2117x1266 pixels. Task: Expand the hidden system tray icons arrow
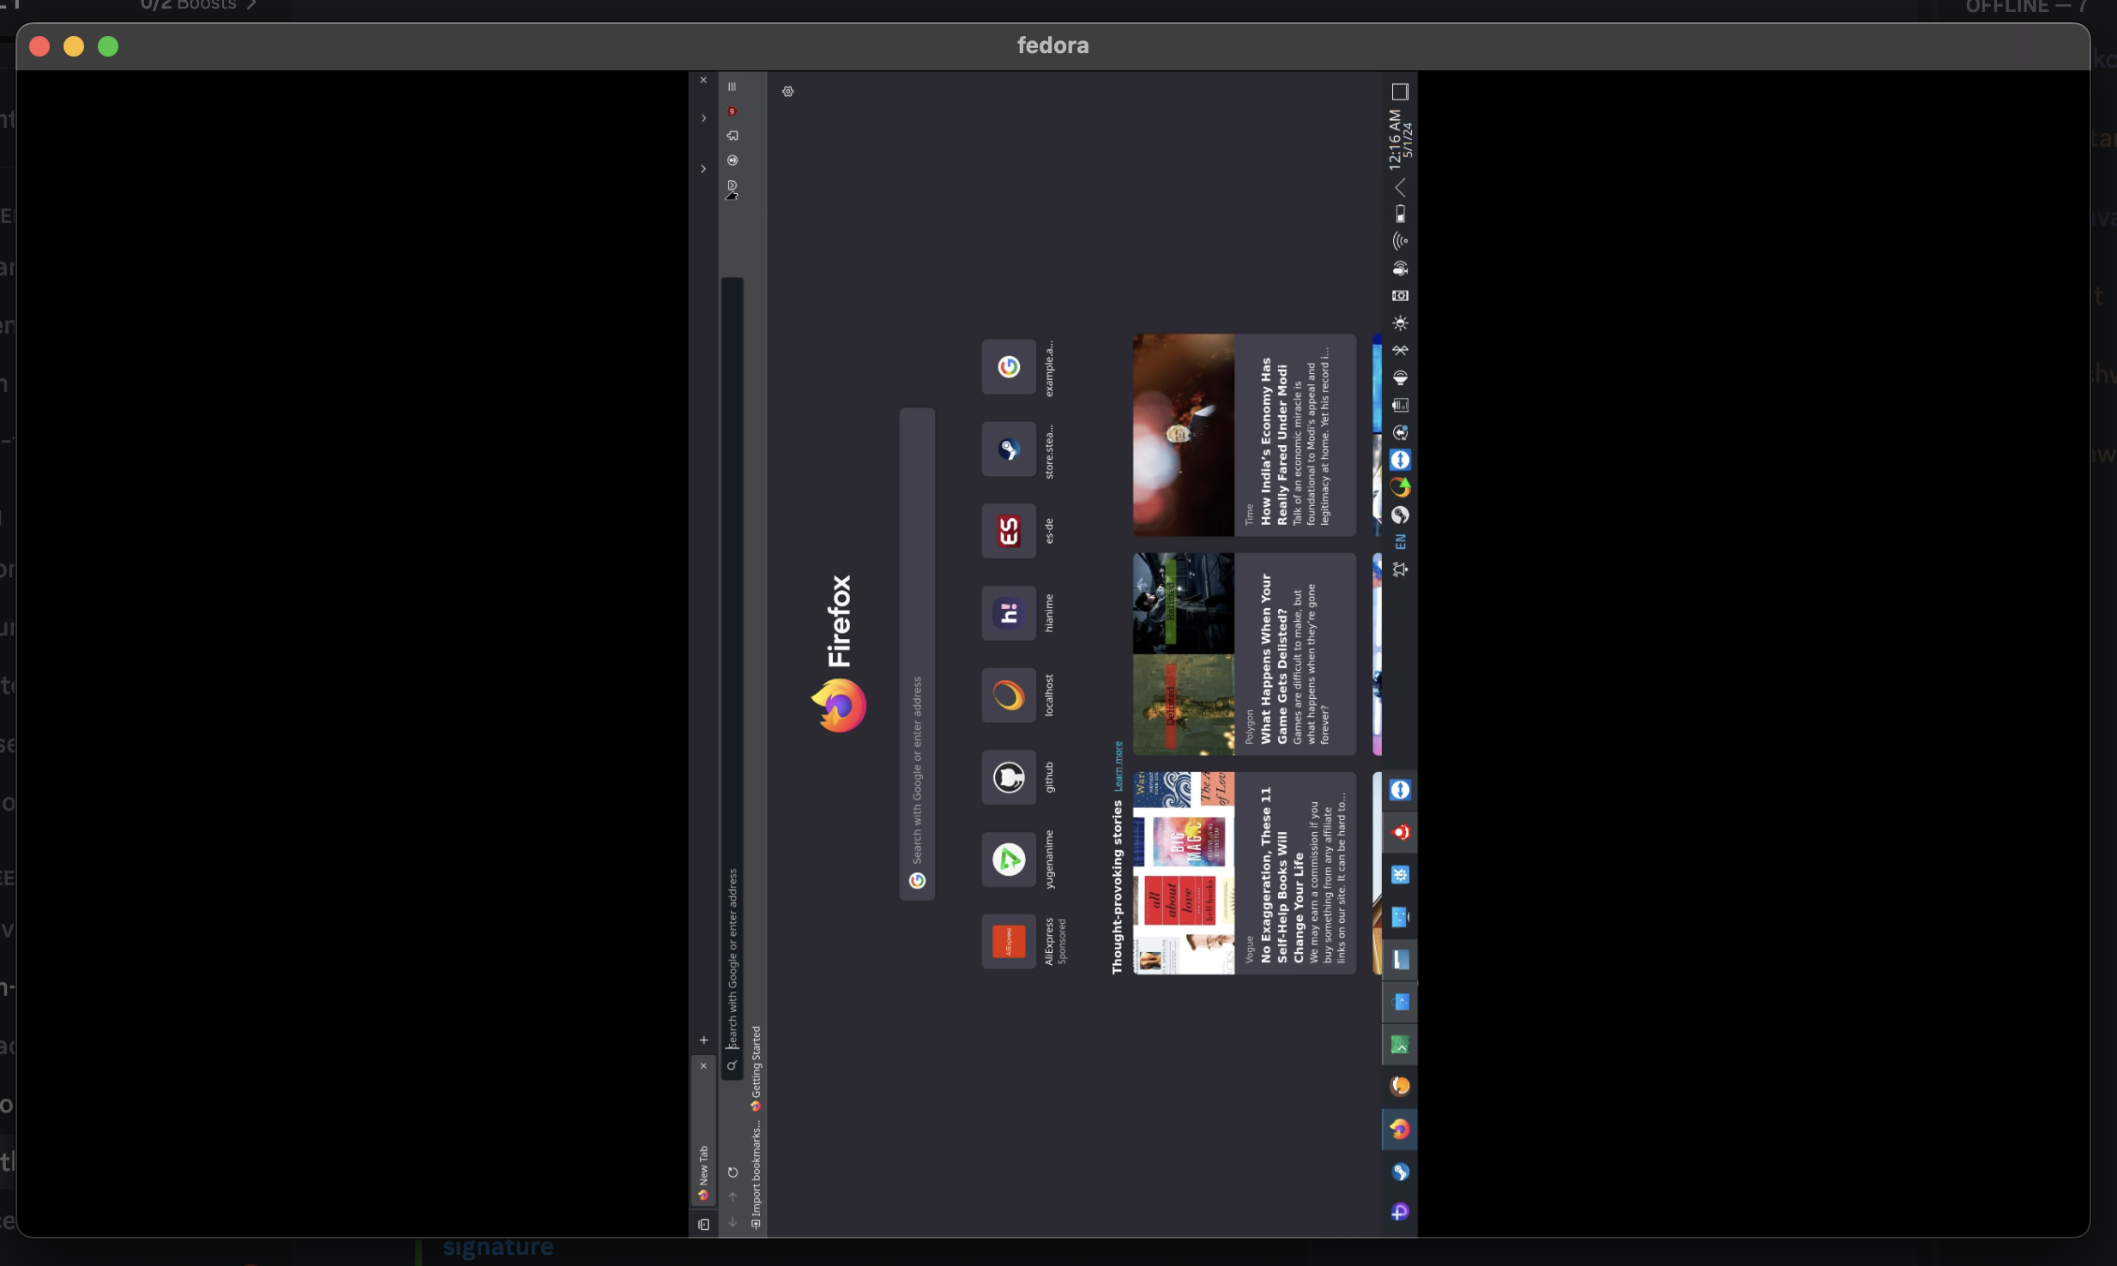point(1400,187)
